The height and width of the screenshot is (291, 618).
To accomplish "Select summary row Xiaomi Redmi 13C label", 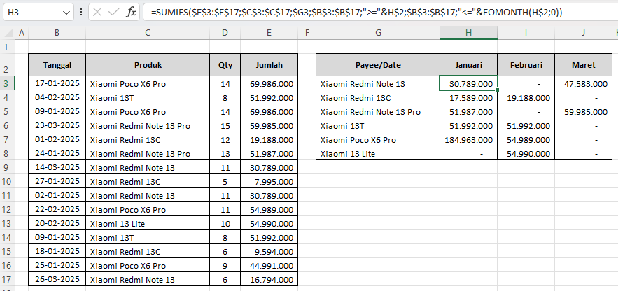I will [378, 98].
